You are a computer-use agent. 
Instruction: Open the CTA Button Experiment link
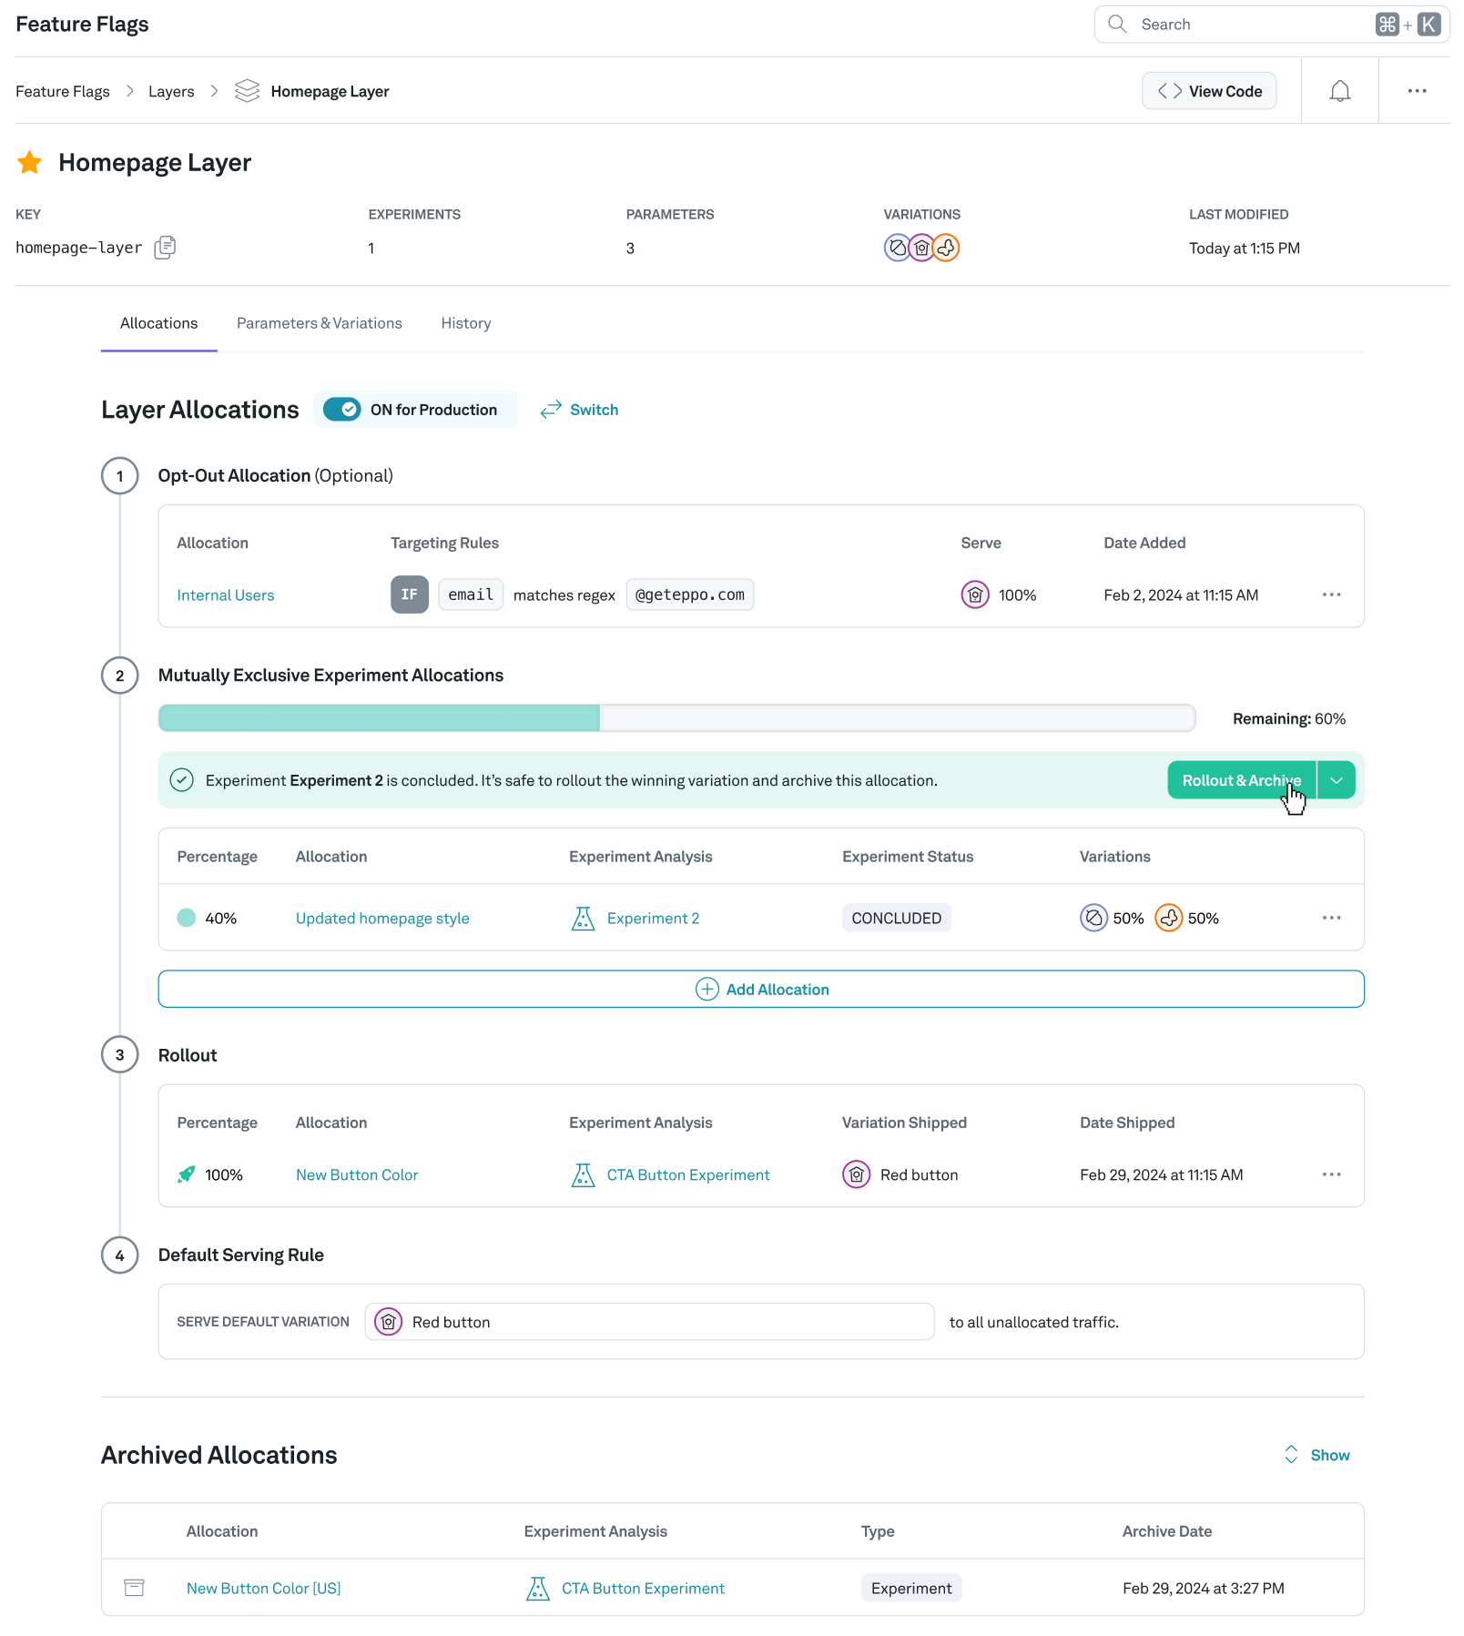point(687,1174)
